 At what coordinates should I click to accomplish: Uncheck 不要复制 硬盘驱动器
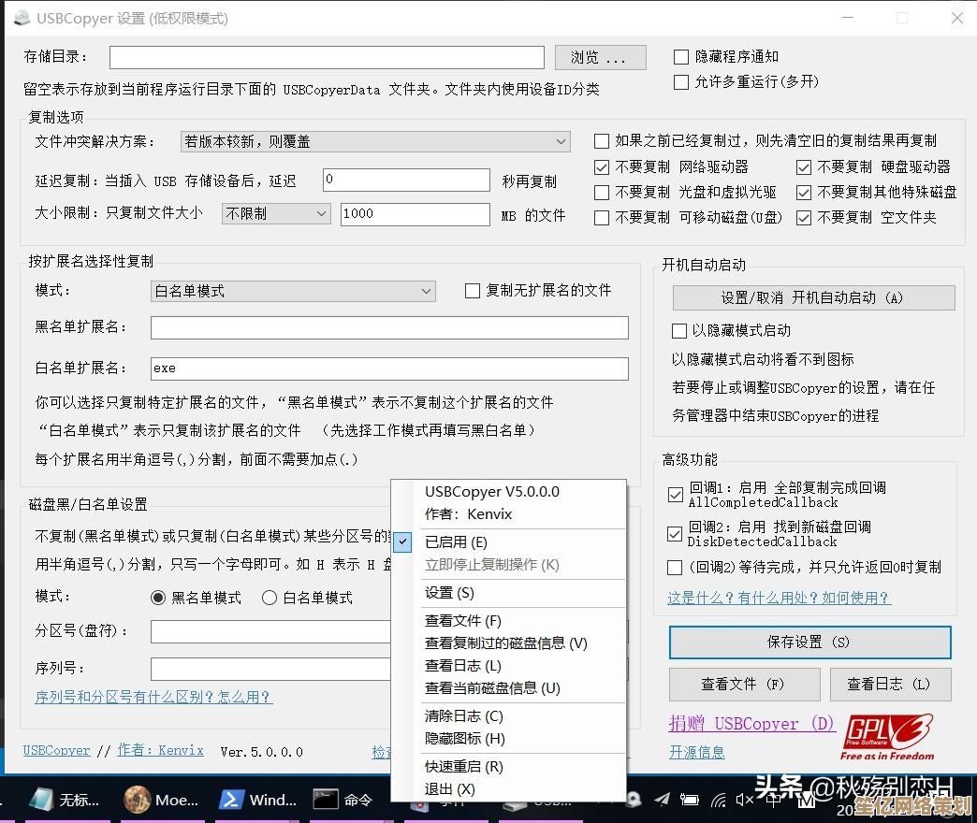click(x=804, y=166)
